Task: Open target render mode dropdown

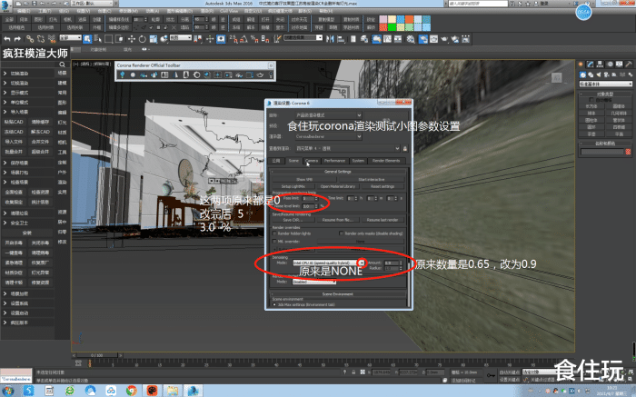Action: (328, 115)
